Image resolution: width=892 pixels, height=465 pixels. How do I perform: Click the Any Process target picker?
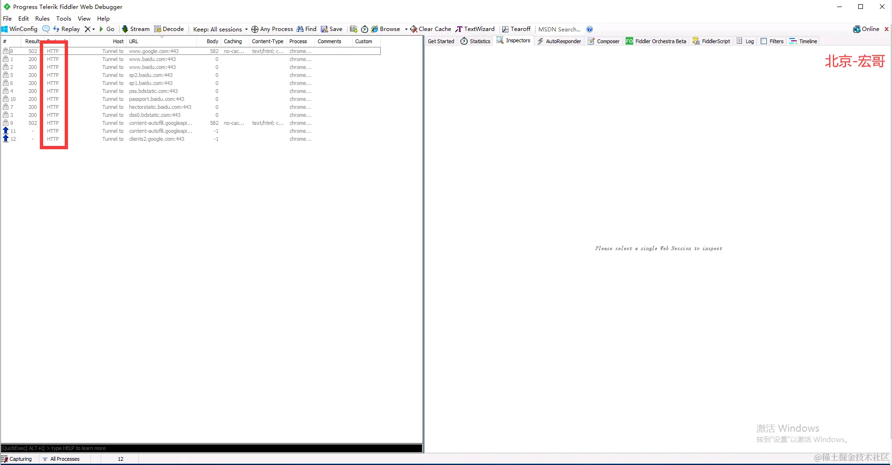click(272, 29)
